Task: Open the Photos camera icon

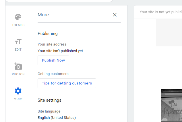Action: point(18,66)
